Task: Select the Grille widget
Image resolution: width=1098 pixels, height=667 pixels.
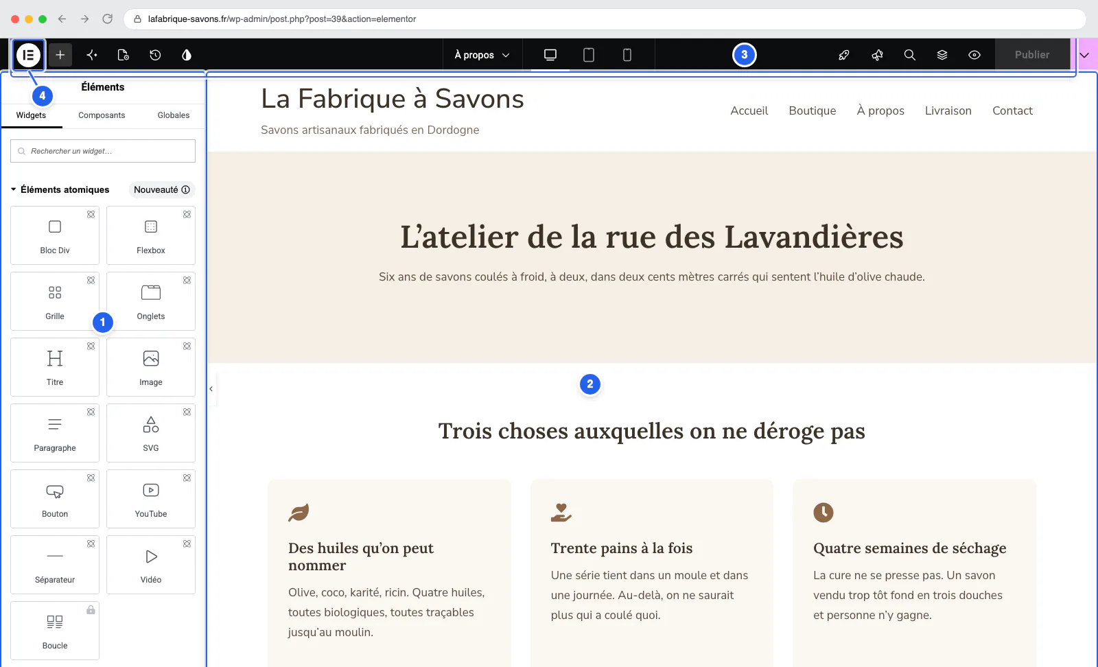Action: (x=55, y=301)
